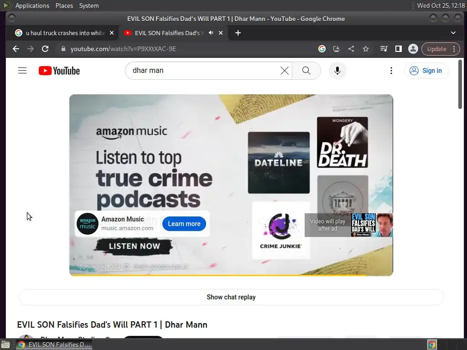Click the Google icon in address bar

[x=322, y=49]
